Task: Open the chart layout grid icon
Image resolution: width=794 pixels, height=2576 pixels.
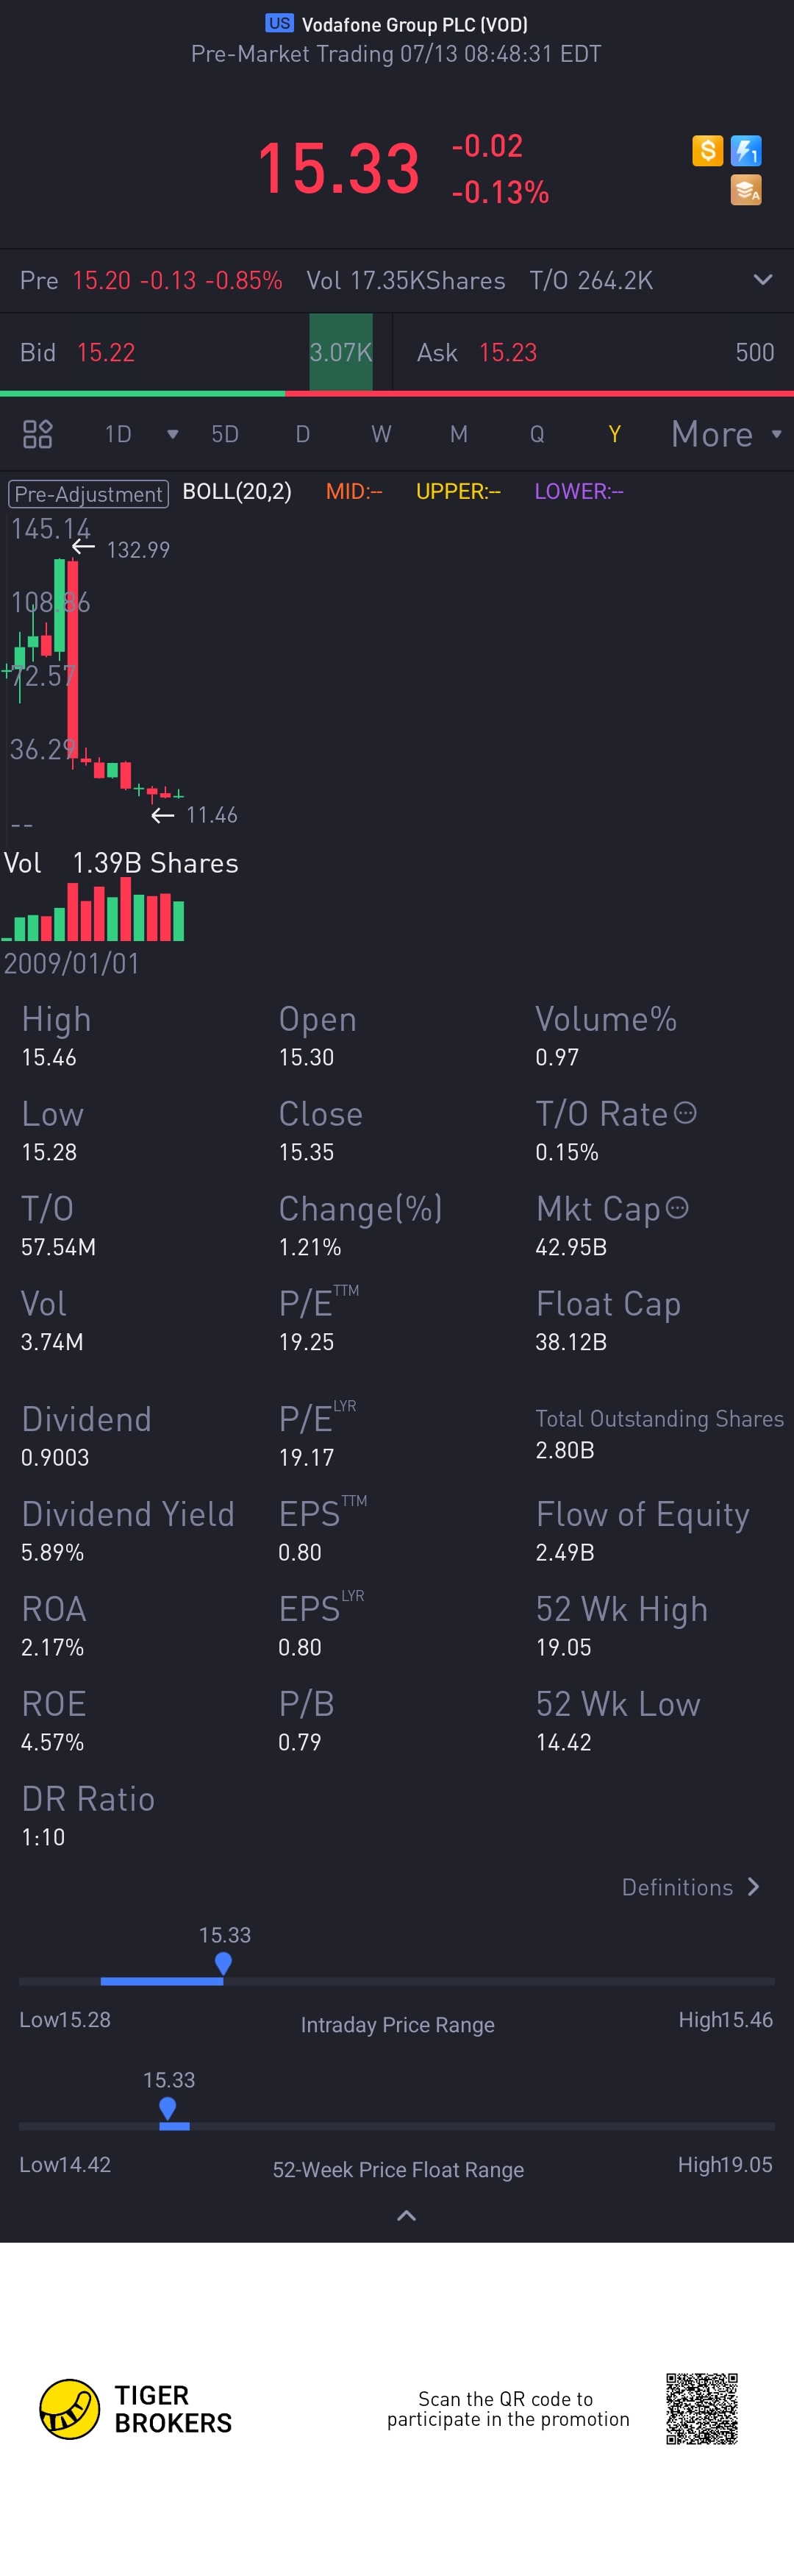Action: (38, 434)
